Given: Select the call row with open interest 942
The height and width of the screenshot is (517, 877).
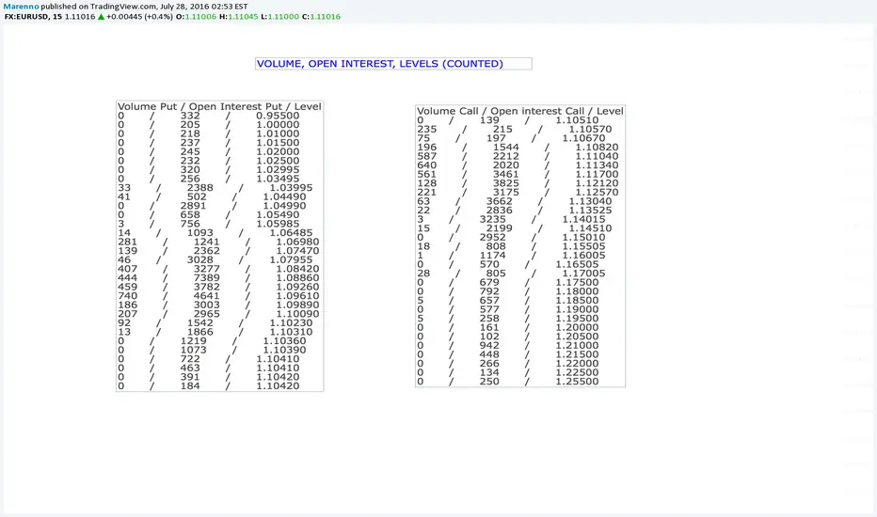Looking at the screenshot, I should [x=508, y=345].
